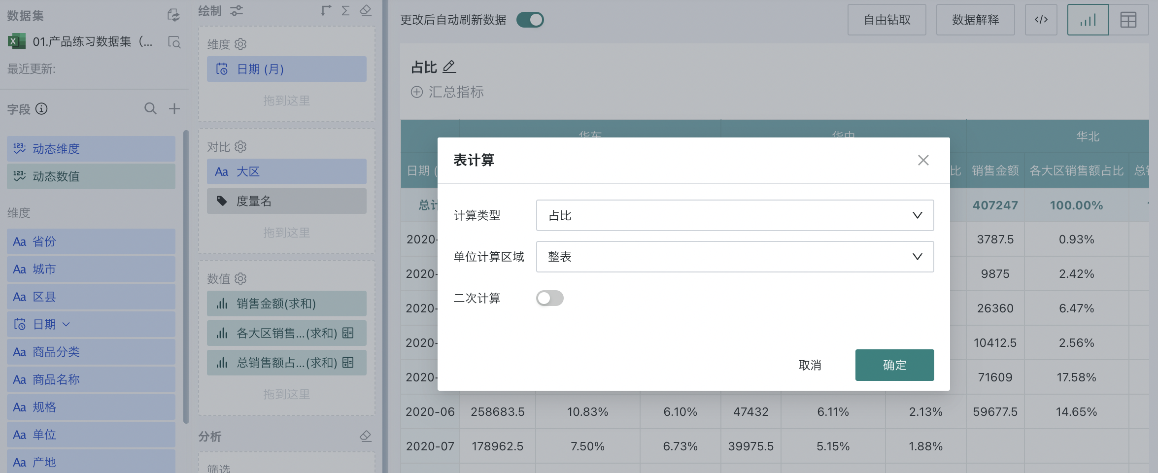The image size is (1158, 473).
Task: Click 取消 to cancel dialog
Action: [x=810, y=365]
